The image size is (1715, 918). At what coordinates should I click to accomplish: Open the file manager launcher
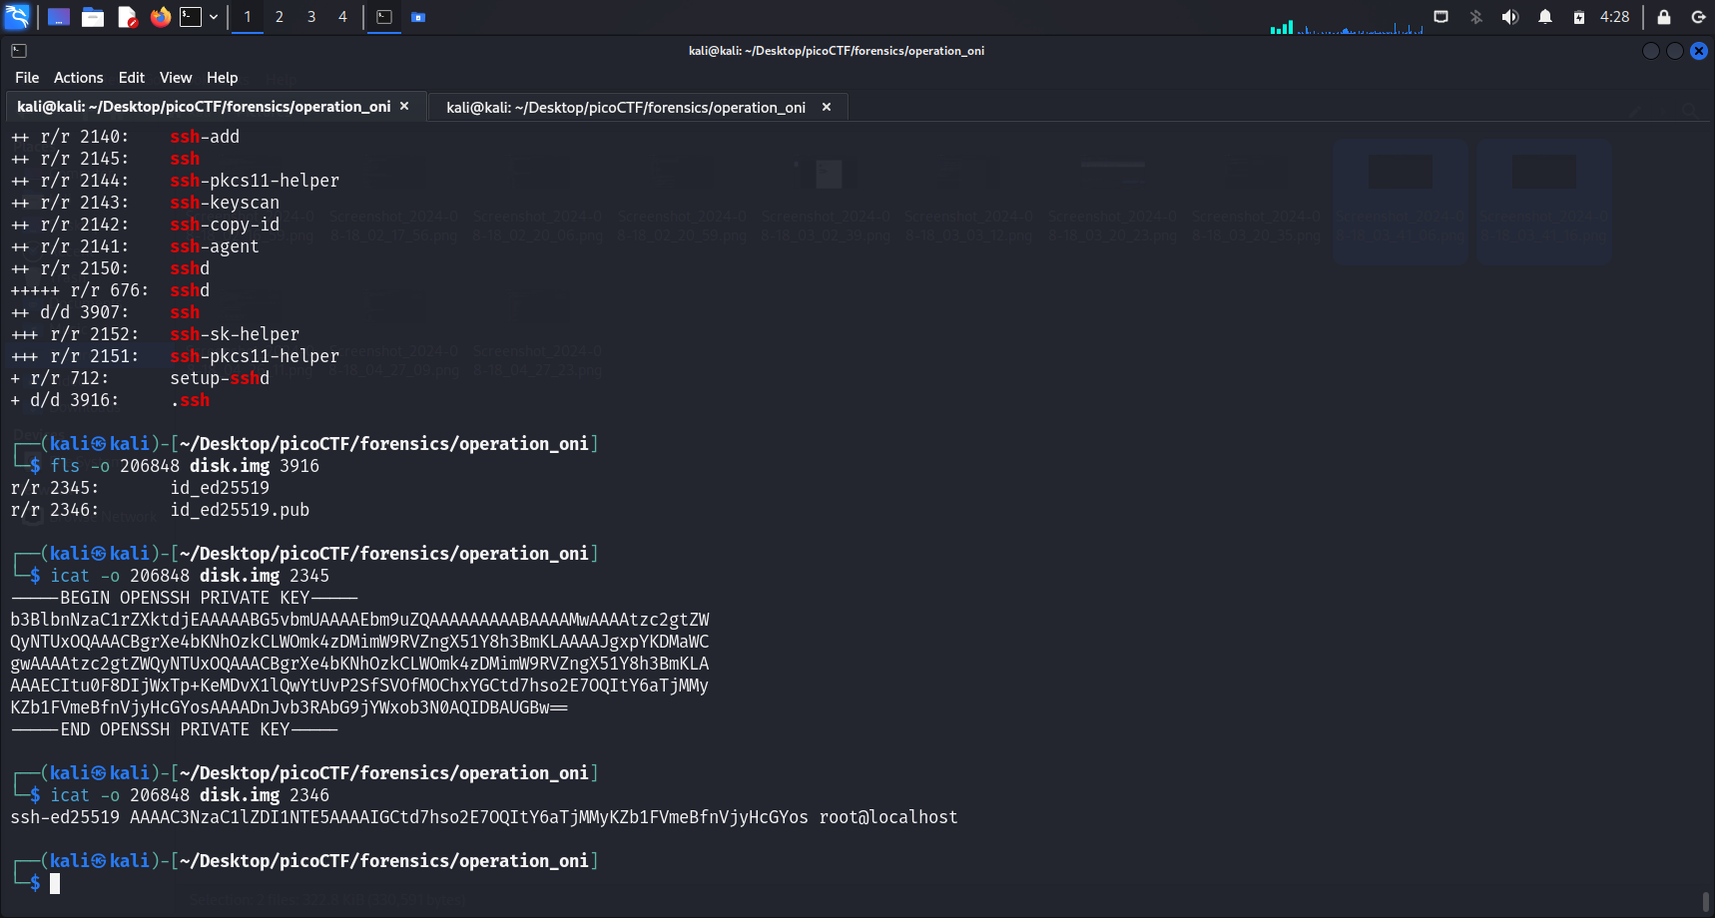tap(93, 17)
